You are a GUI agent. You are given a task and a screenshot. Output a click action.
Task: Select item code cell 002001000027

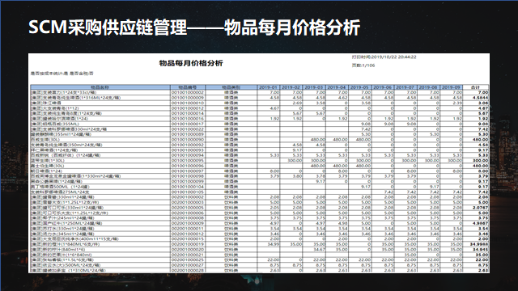188,265
